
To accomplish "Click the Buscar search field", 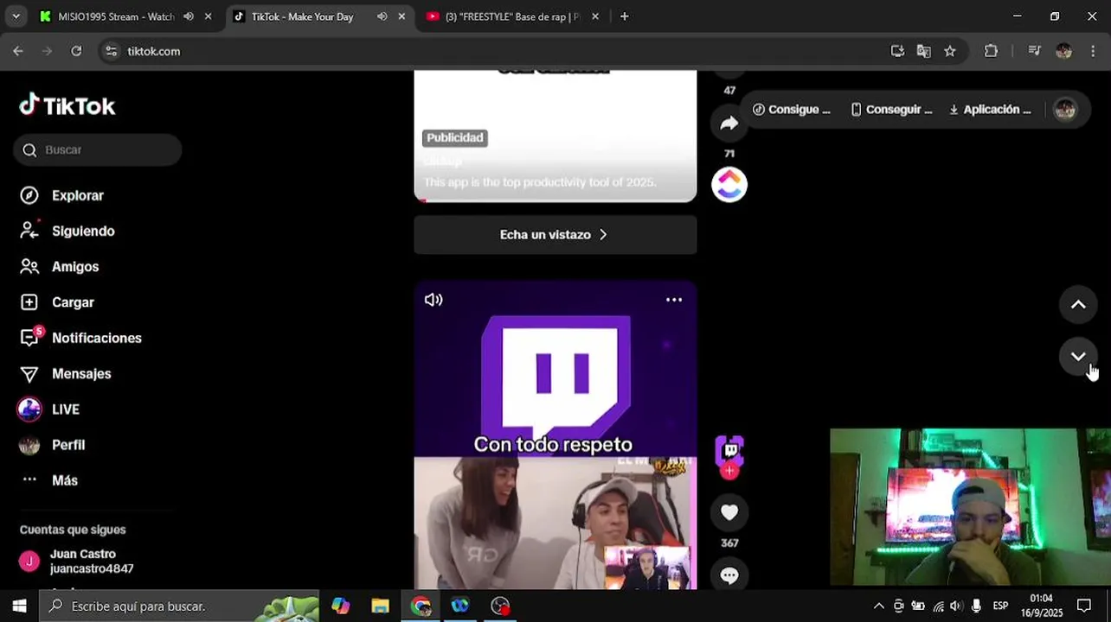I will click(x=97, y=150).
